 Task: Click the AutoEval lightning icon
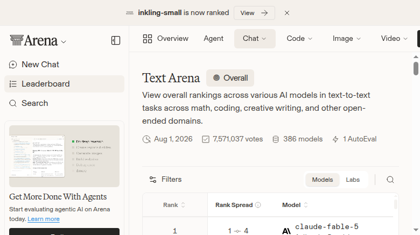(335, 139)
